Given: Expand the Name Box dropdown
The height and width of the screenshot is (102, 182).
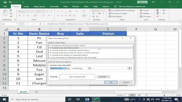Looking at the screenshot, I should tap(17, 24).
